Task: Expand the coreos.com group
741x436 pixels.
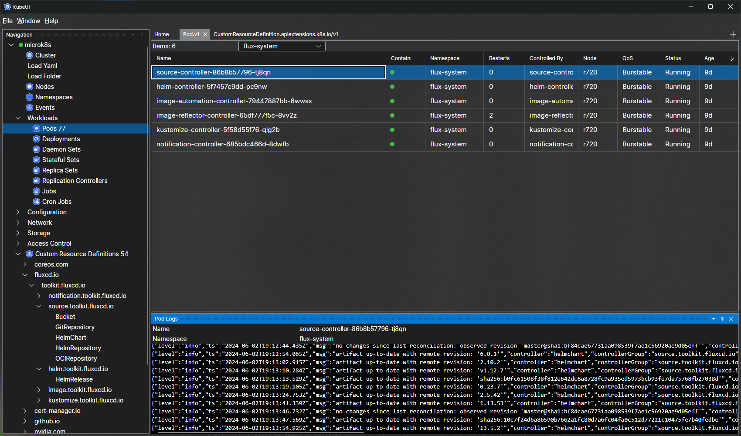Action: (x=25, y=264)
